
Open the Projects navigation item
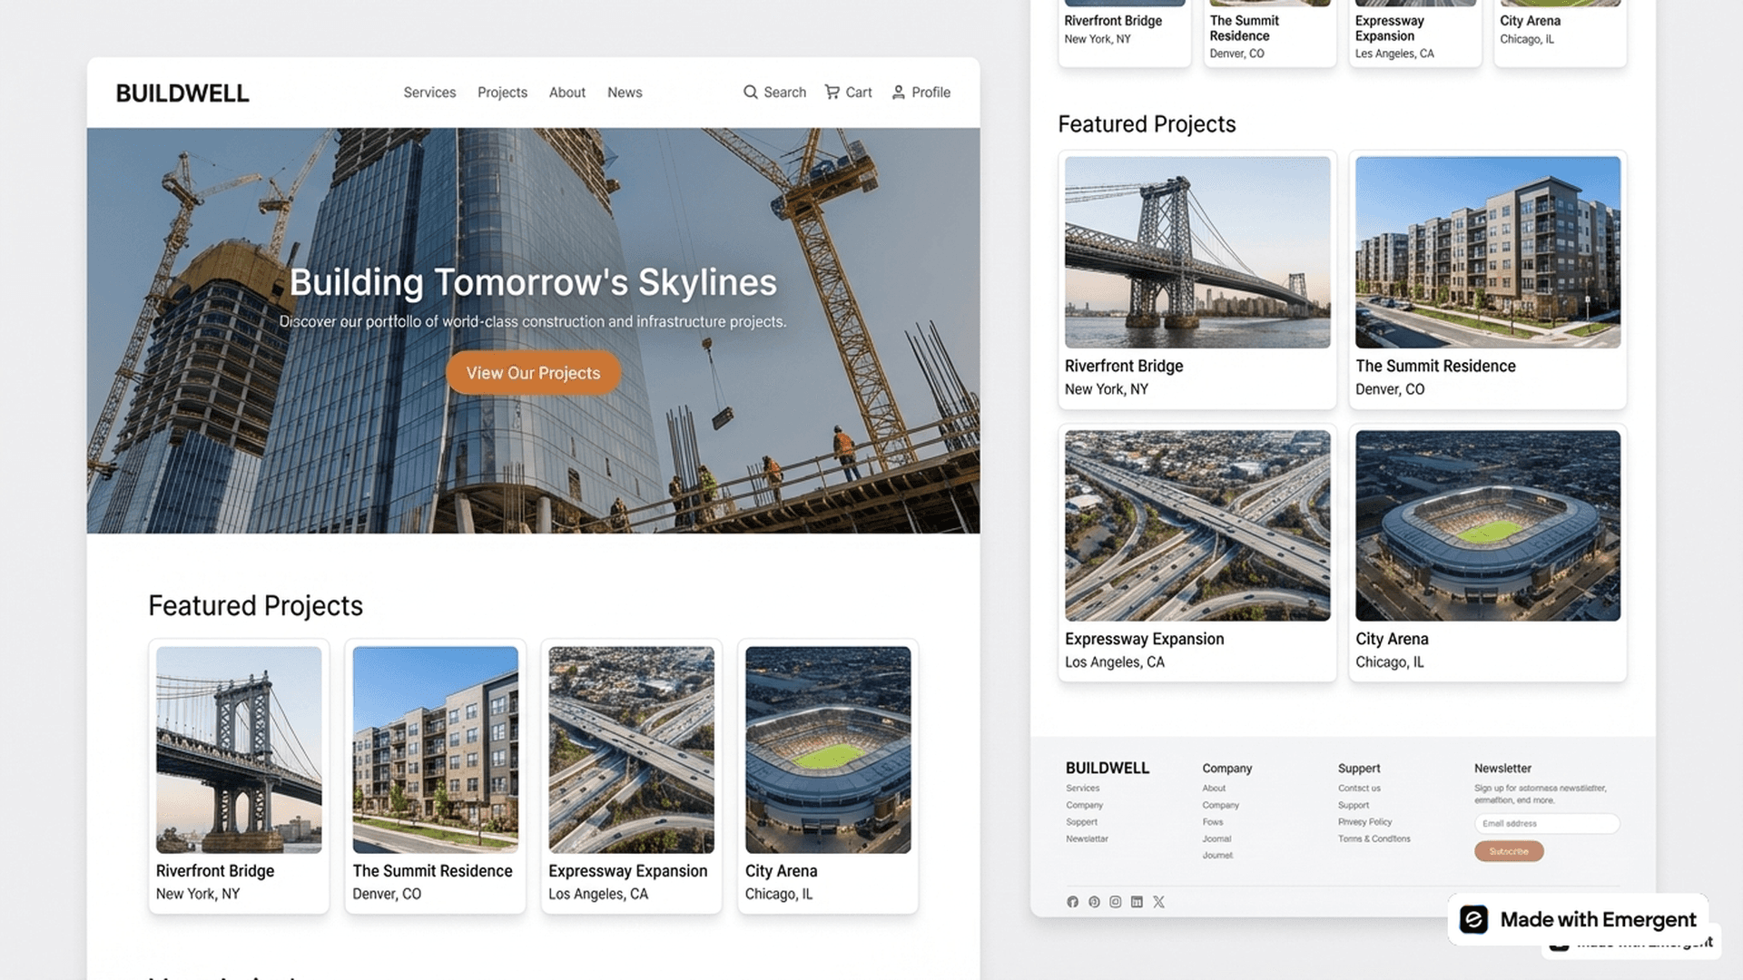(x=502, y=92)
